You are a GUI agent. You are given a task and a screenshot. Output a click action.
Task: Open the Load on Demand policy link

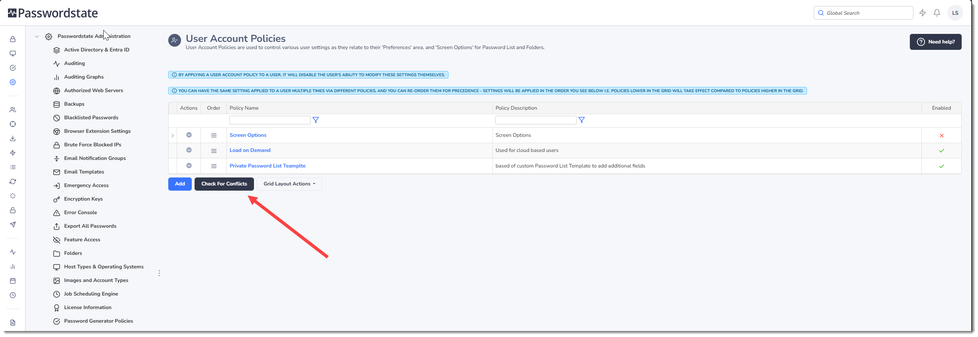[x=250, y=150]
